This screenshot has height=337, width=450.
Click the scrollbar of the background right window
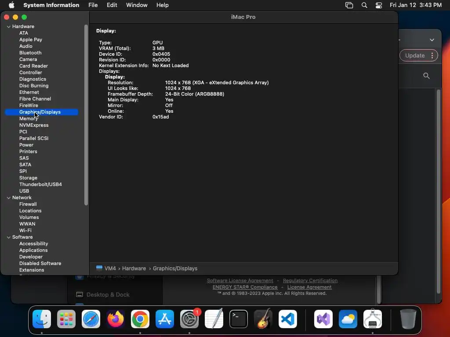(438, 191)
